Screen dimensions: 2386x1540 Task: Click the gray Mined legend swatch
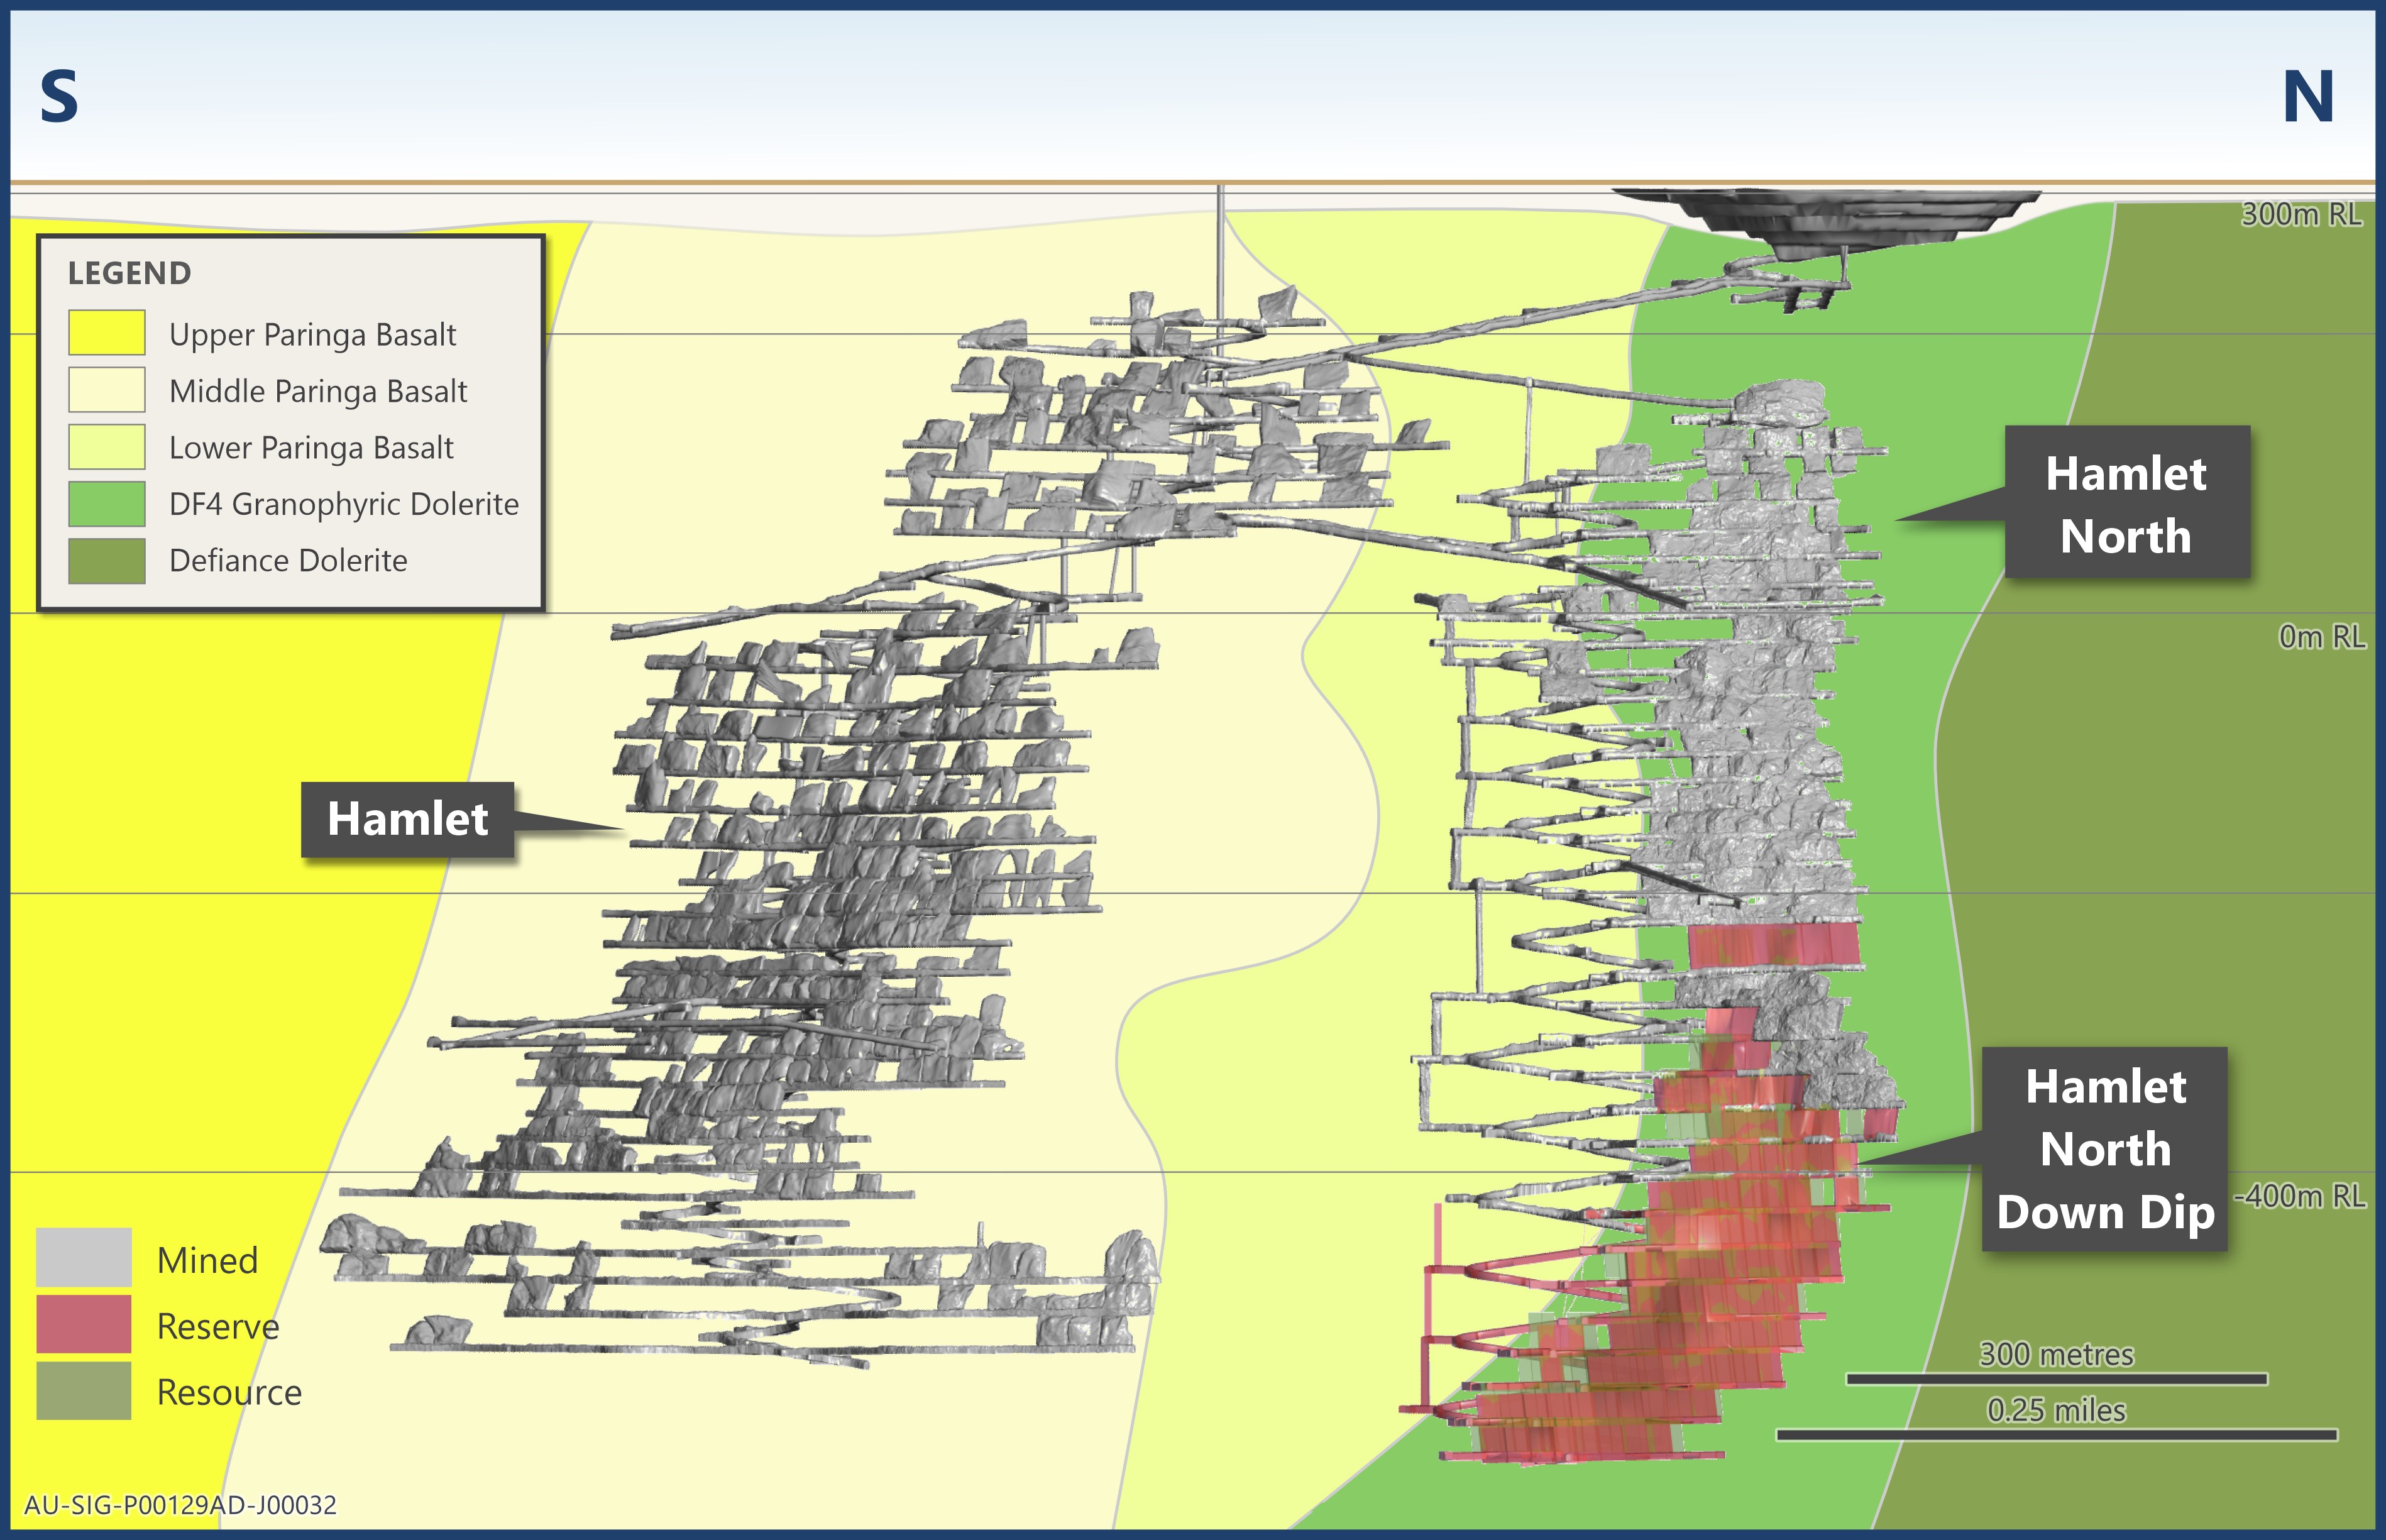tap(83, 1258)
